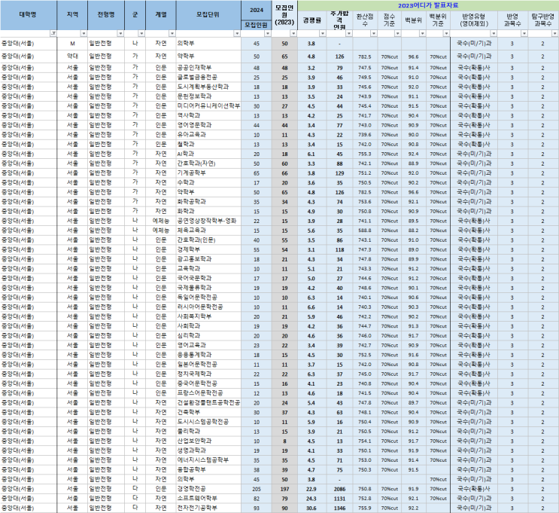The height and width of the screenshot is (513, 559).
Task: Open the 모집인원(2023) filter dropdown
Action: (x=293, y=34)
